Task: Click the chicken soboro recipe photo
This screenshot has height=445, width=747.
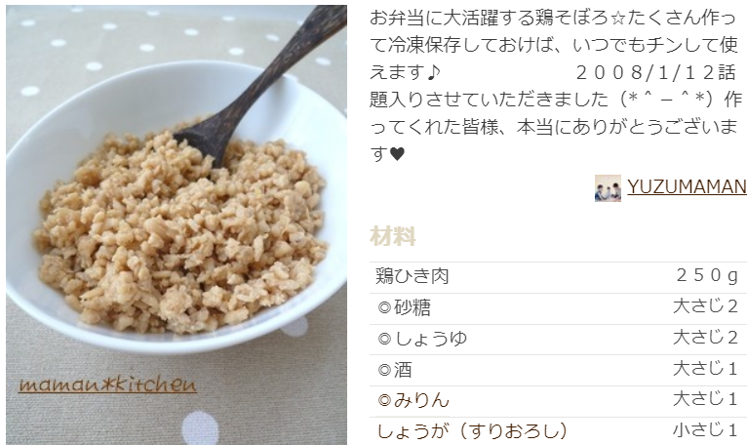Action: (177, 224)
